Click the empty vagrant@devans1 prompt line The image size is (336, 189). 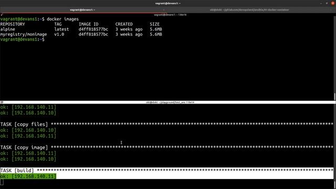point(22,39)
